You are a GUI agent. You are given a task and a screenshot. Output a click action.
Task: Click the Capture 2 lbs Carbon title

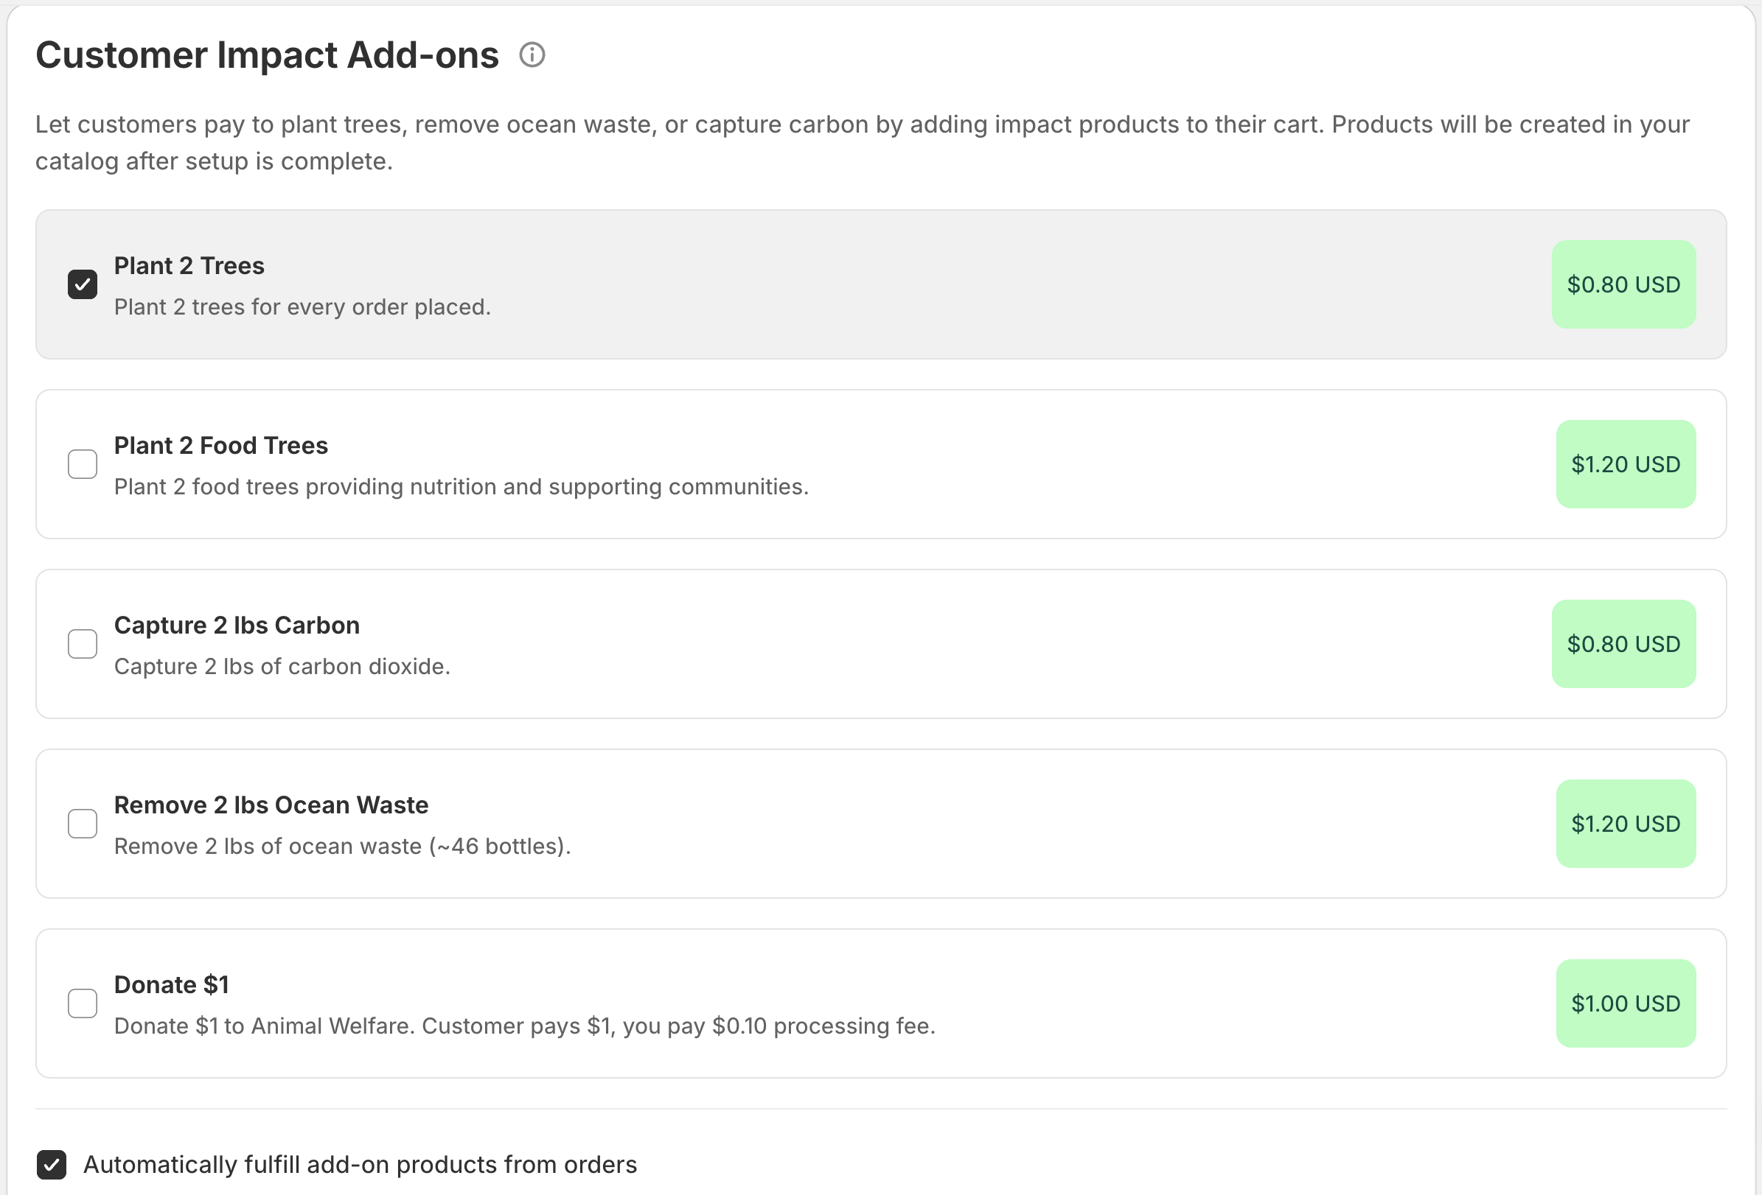[x=237, y=625]
